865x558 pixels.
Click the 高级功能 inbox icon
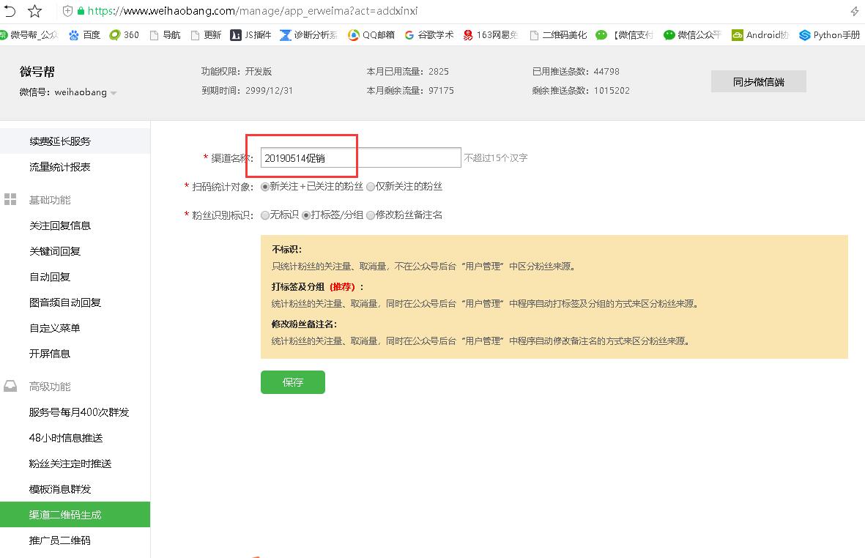pyautogui.click(x=10, y=386)
